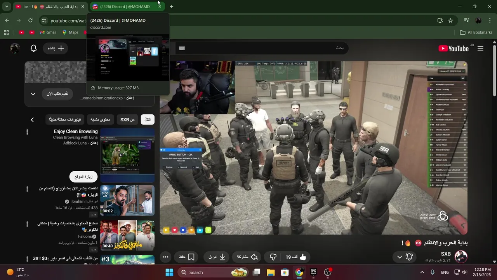This screenshot has height=280, width=497.
Task: Open the Chrome profile avatar
Action: click(478, 21)
